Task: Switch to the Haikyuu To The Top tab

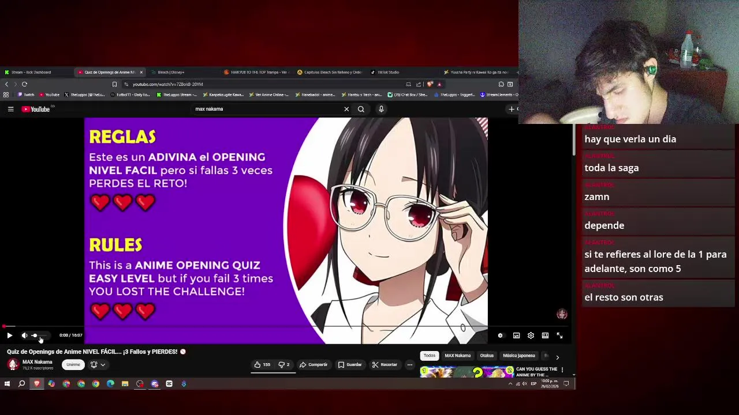Action: coord(257,72)
